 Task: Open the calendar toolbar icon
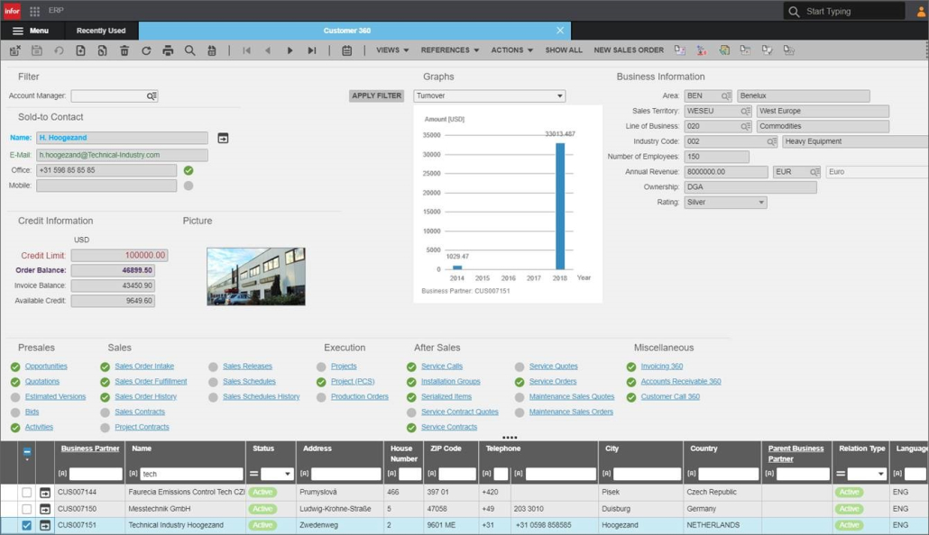(x=346, y=50)
